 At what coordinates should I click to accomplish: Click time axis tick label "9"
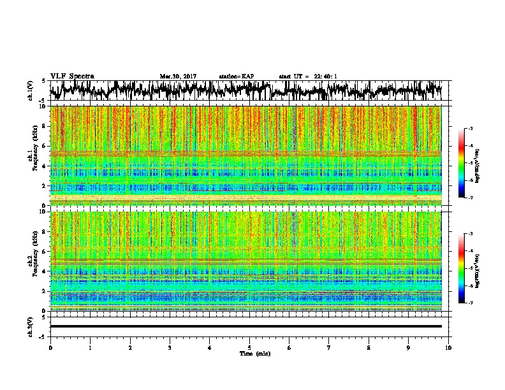pyautogui.click(x=408, y=348)
